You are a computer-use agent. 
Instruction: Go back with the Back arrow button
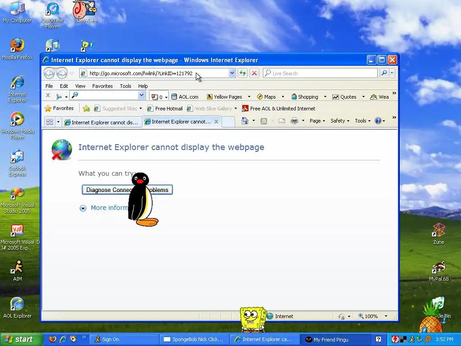point(49,73)
